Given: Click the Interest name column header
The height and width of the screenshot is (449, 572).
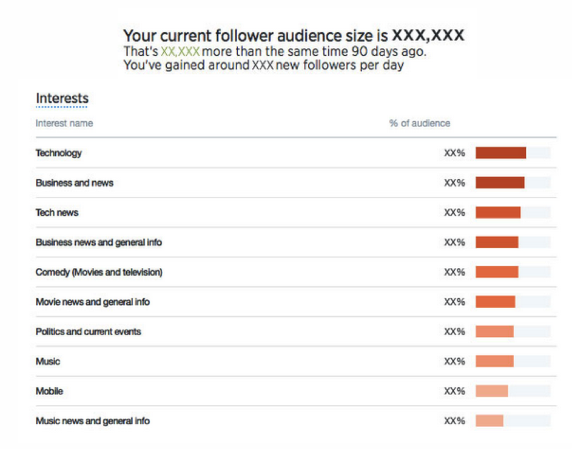Looking at the screenshot, I should (x=64, y=124).
